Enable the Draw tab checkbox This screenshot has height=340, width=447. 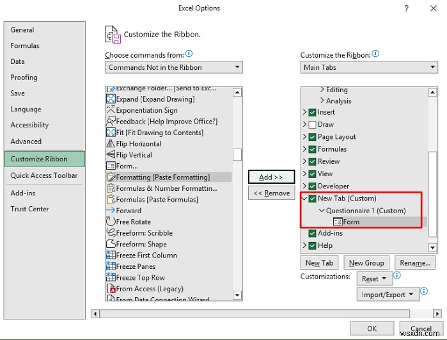coord(312,125)
